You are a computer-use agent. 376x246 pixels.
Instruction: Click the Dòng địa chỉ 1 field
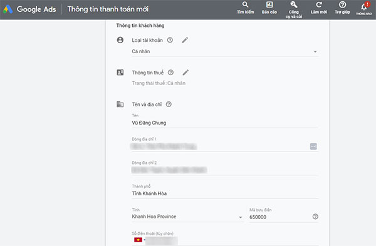coord(225,146)
